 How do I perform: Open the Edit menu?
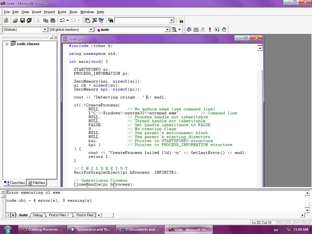15,12
